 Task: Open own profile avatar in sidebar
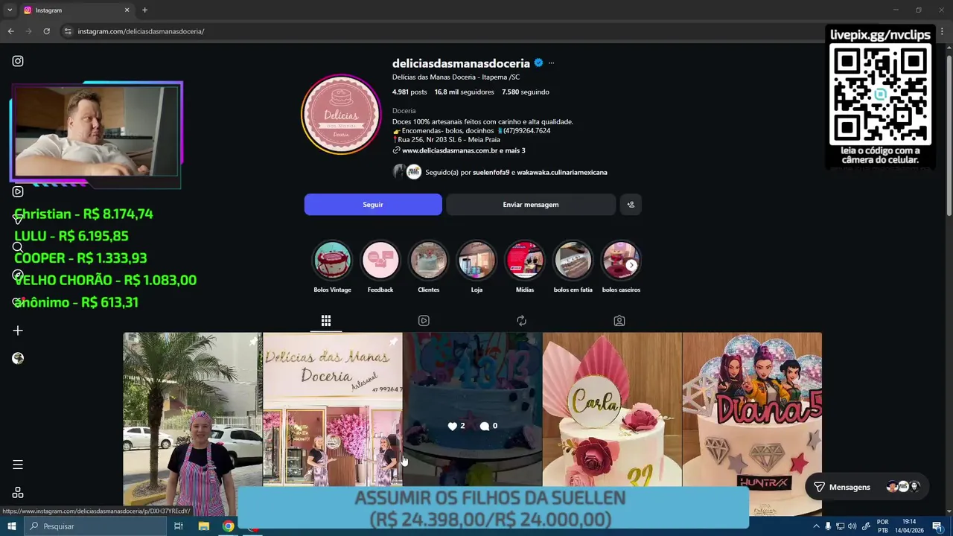coord(18,358)
